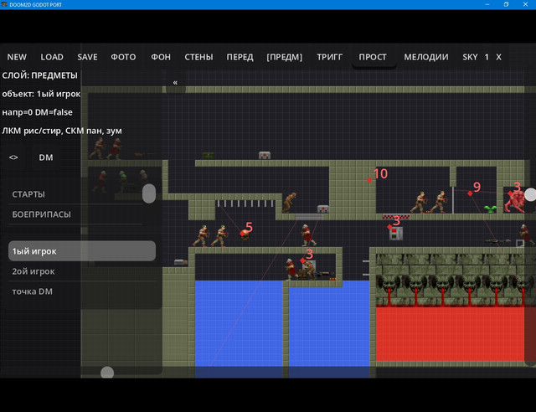Click the green plant item sprite
The height and width of the screenshot is (412, 536).
pos(490,209)
